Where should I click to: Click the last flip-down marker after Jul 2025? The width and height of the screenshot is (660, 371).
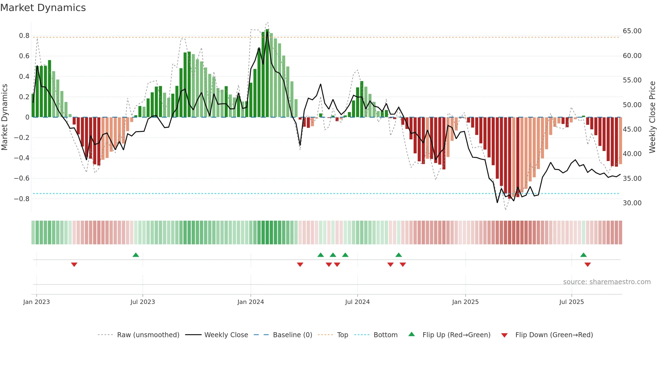(588, 264)
